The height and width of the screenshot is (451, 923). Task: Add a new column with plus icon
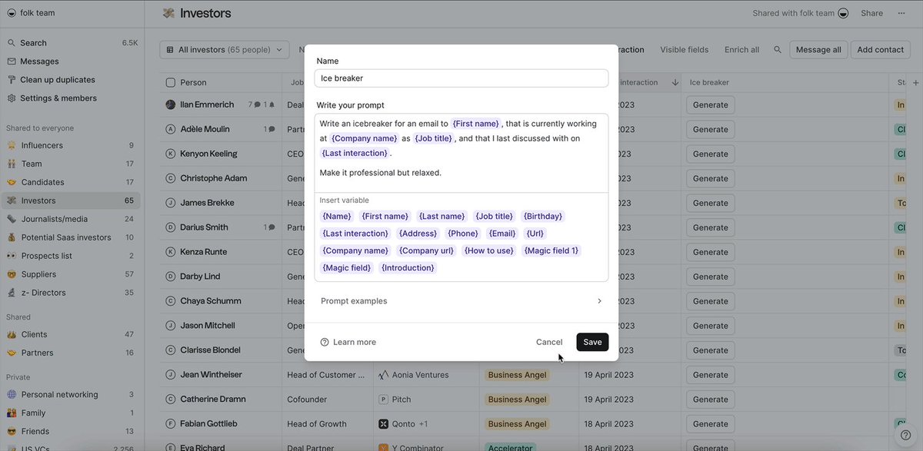click(915, 82)
